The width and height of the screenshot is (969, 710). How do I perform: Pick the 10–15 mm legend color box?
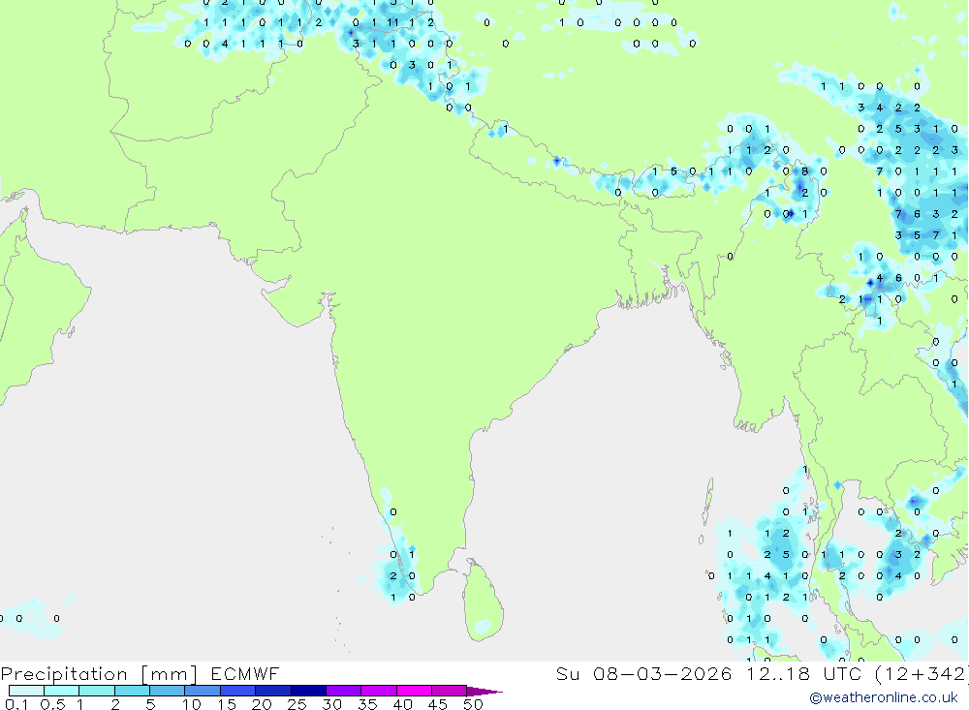(203, 691)
